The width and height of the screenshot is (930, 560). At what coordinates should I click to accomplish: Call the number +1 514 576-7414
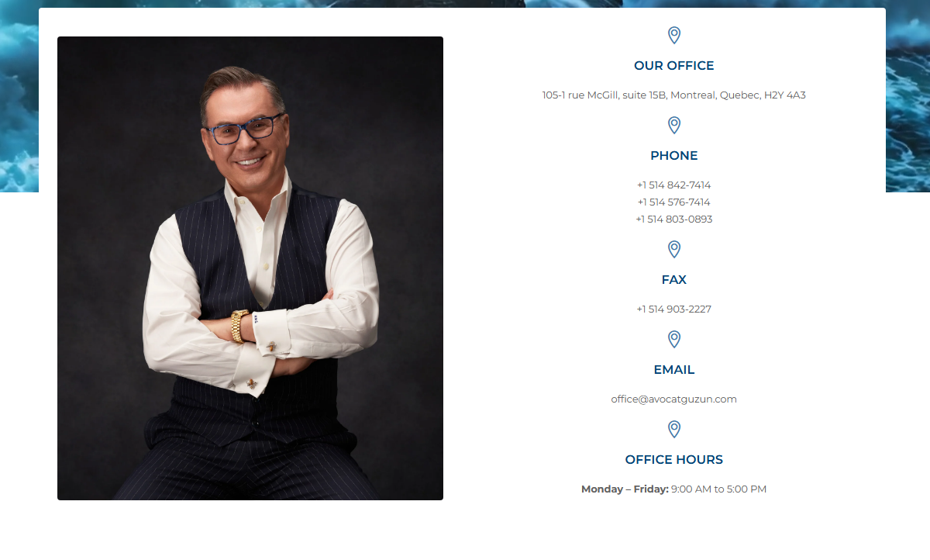(674, 202)
